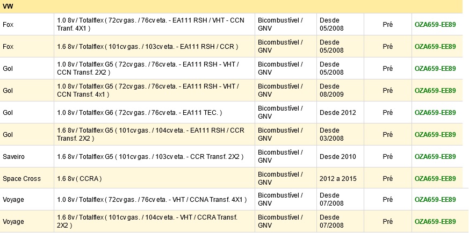Click OZA659-EE89 in the Space Cross row

tap(435, 179)
